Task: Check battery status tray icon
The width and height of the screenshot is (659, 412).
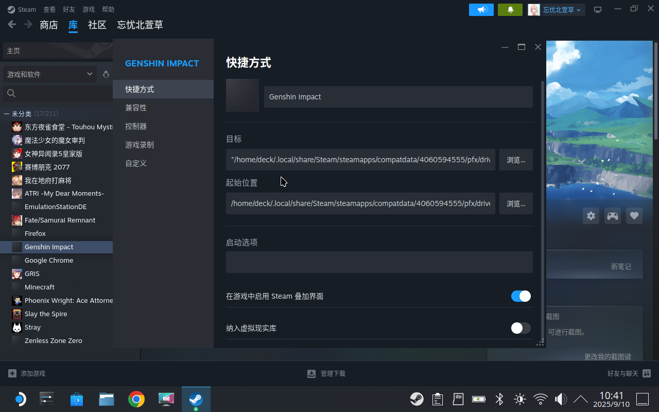Action: [x=479, y=399]
